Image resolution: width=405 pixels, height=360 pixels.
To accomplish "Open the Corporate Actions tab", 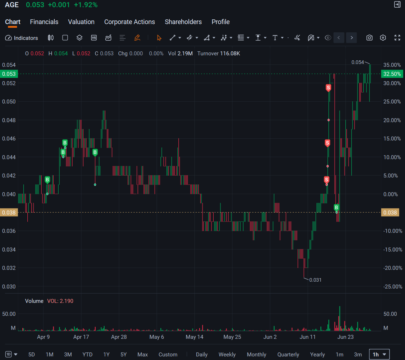I will coord(129,22).
